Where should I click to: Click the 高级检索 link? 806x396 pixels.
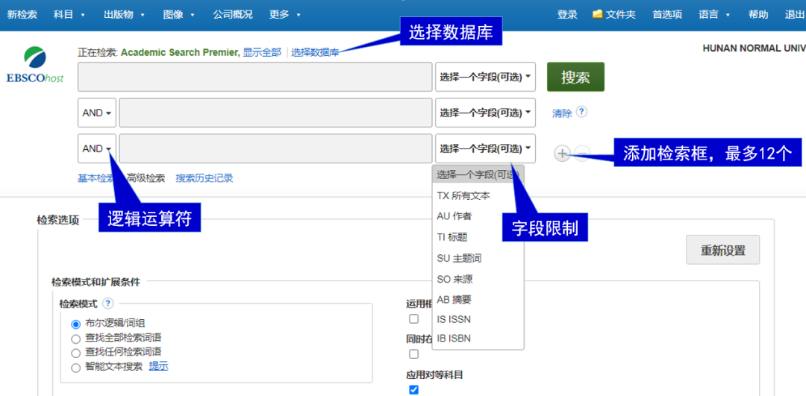coord(146,178)
